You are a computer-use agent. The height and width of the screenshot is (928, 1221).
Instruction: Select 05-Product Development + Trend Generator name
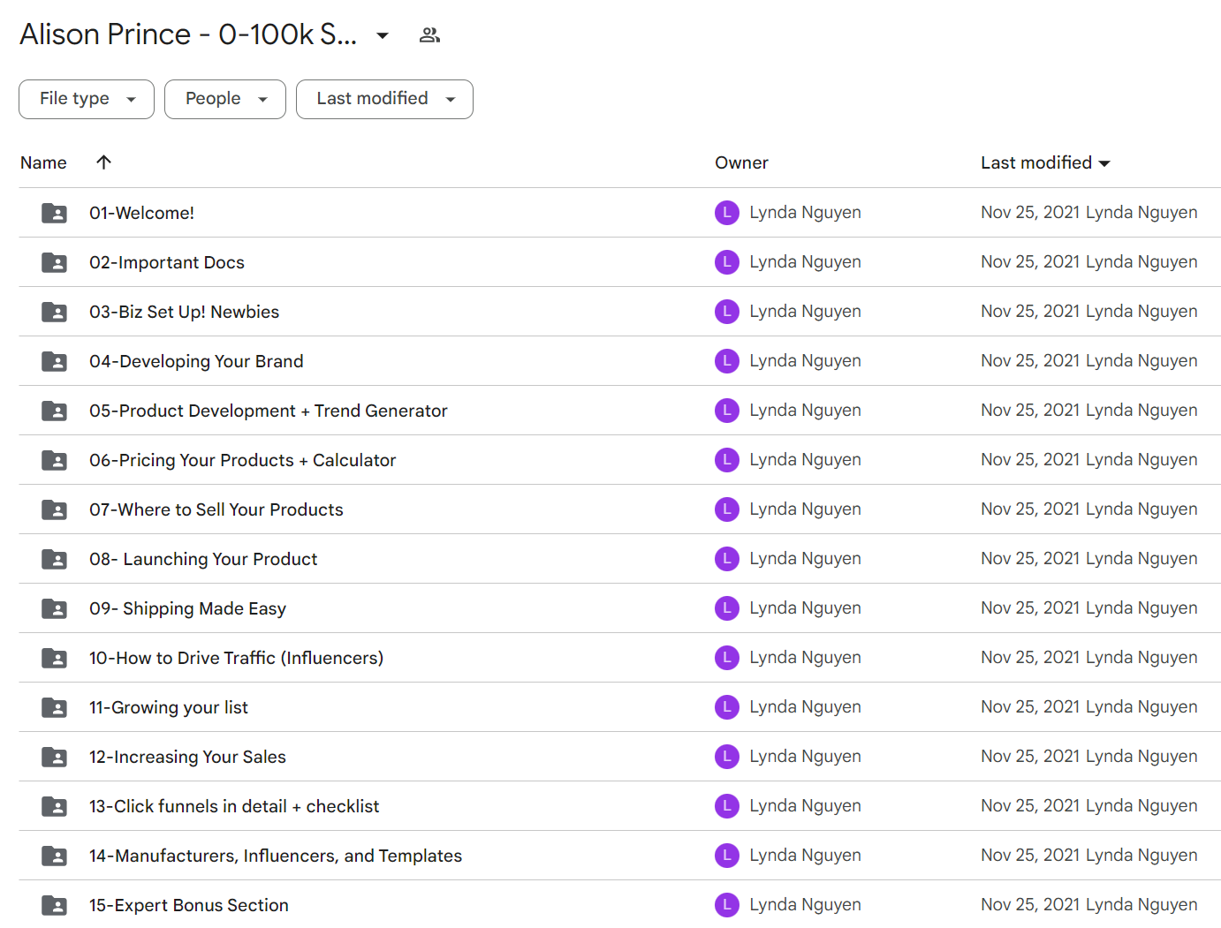[x=269, y=411]
